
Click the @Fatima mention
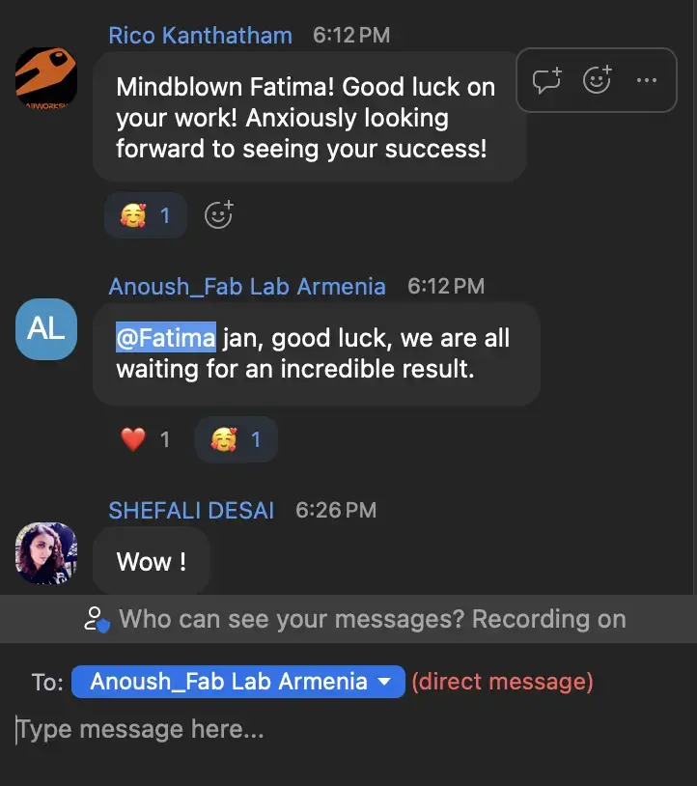click(166, 337)
